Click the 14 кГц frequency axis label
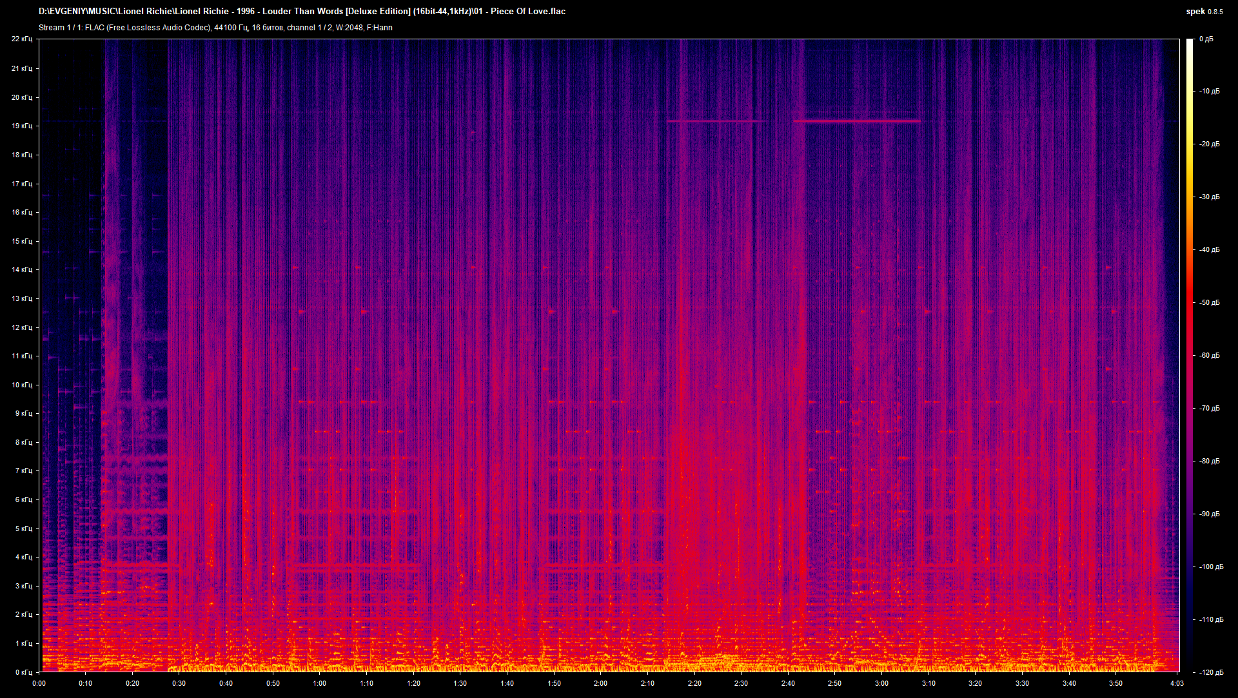The image size is (1238, 698). [22, 269]
